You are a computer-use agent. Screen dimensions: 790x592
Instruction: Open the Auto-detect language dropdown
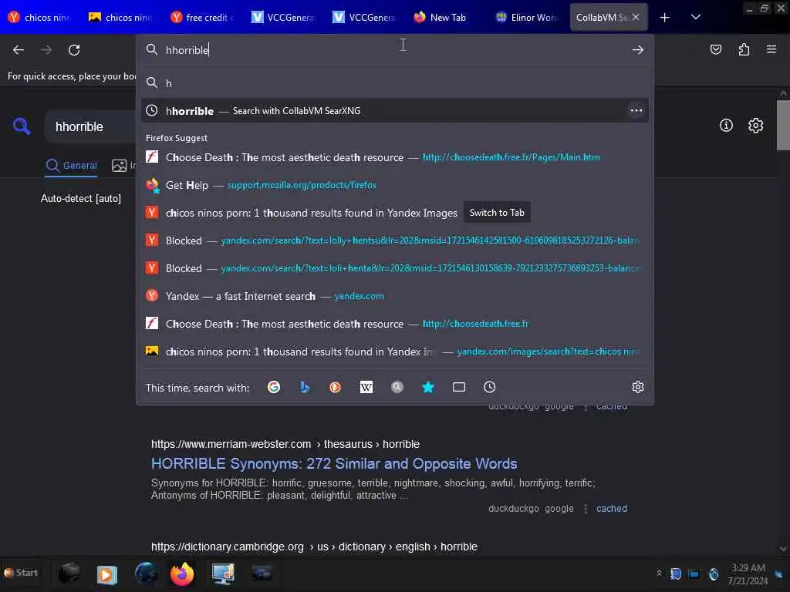click(x=80, y=198)
